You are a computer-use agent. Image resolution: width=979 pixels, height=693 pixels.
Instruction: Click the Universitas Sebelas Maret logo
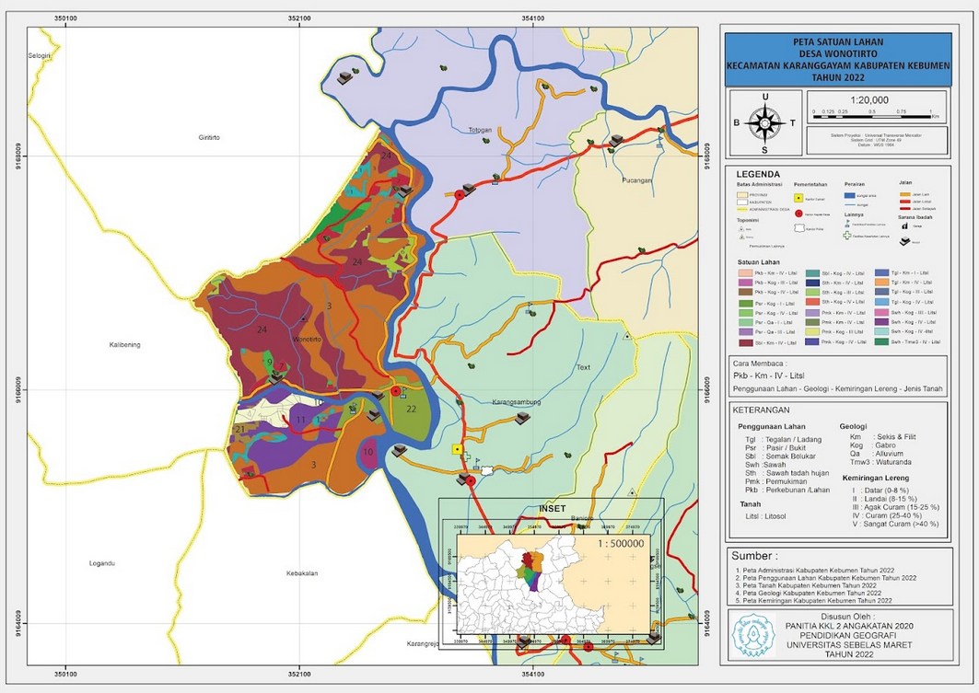pyautogui.click(x=749, y=634)
